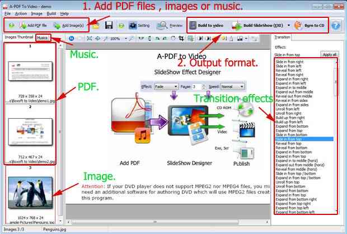Image resolution: width=347 pixels, height=234 pixels.
Task: Open the Image menu
Action: point(37,14)
